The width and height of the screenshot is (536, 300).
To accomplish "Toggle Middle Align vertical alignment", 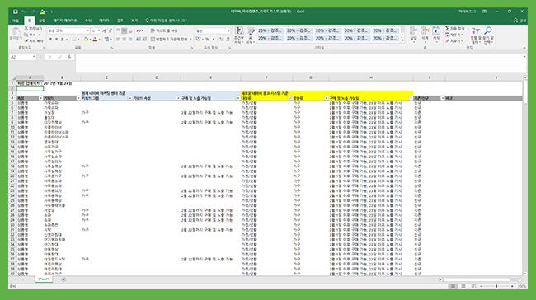I will 125,30.
